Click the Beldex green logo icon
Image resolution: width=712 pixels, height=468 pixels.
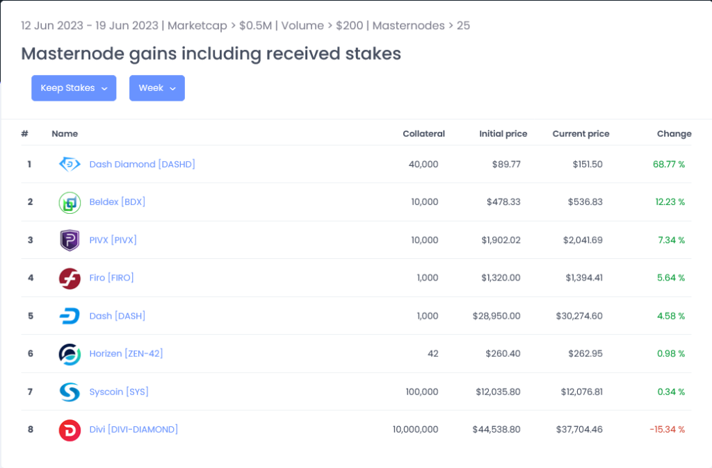coord(70,202)
